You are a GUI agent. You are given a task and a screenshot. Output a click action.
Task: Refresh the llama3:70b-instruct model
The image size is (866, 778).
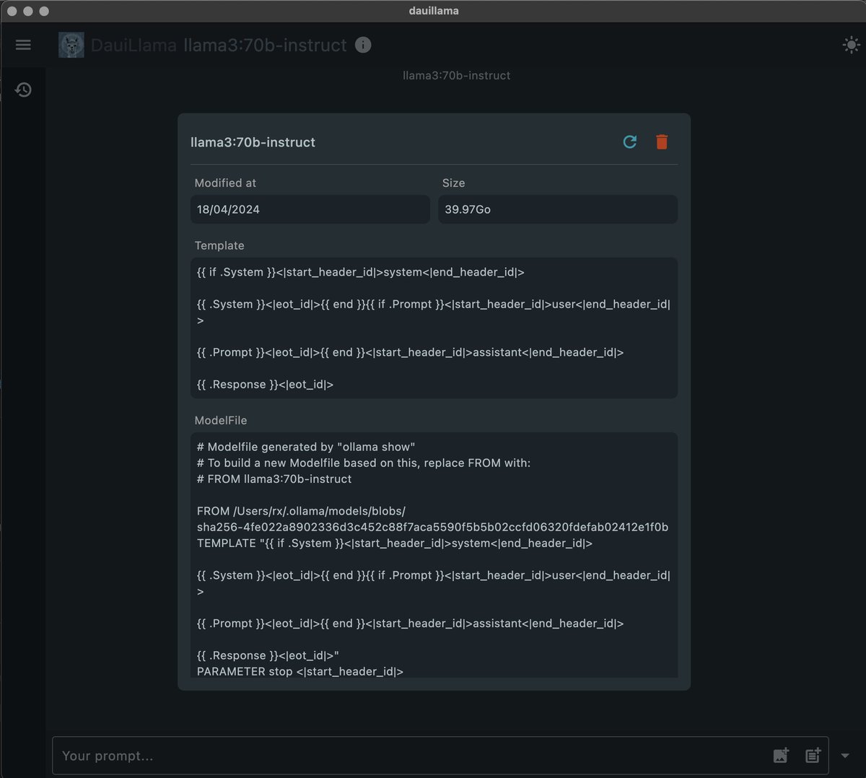pos(630,141)
